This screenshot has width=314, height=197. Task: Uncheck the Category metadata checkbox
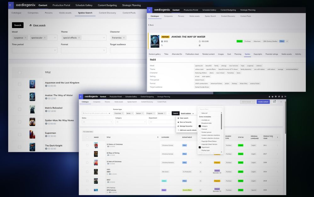pyautogui.click(x=200, y=126)
